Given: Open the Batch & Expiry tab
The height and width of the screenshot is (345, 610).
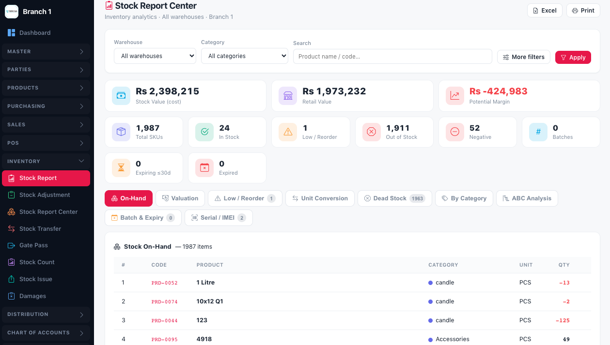Looking at the screenshot, I should pyautogui.click(x=143, y=218).
